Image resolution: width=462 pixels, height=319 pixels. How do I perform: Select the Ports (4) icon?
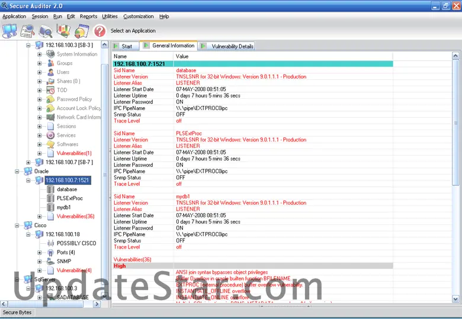51,253
